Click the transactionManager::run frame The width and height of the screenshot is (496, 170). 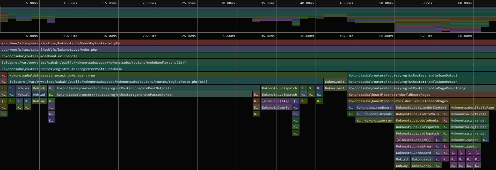click(177, 75)
